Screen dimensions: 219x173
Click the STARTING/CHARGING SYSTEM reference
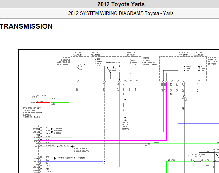pos(71,158)
